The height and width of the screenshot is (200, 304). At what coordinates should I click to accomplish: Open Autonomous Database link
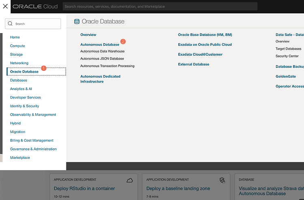click(x=100, y=44)
